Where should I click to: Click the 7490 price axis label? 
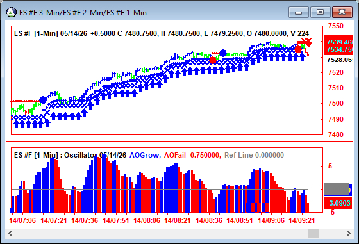(336, 119)
